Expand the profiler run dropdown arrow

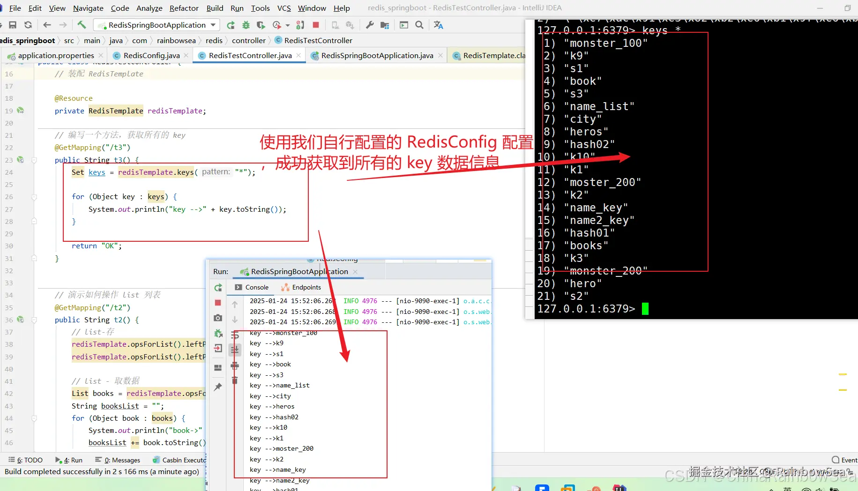(x=288, y=25)
